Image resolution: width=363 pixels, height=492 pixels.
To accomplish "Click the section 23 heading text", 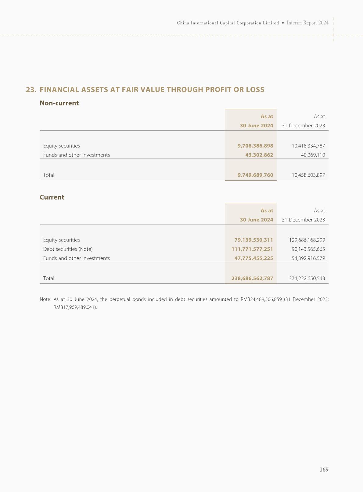I will (x=145, y=90).
